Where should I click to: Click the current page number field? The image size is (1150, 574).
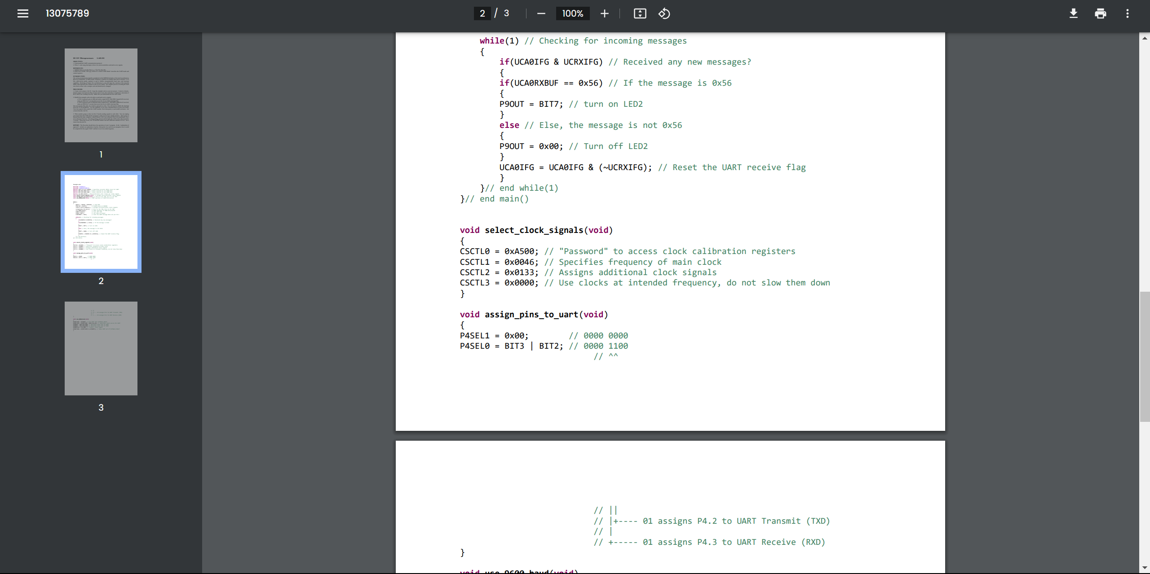(482, 13)
